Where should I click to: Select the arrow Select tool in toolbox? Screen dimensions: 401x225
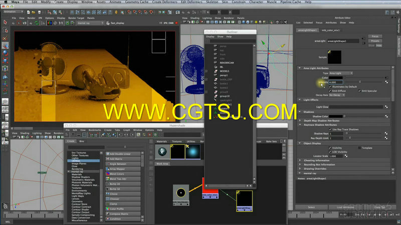[5, 22]
